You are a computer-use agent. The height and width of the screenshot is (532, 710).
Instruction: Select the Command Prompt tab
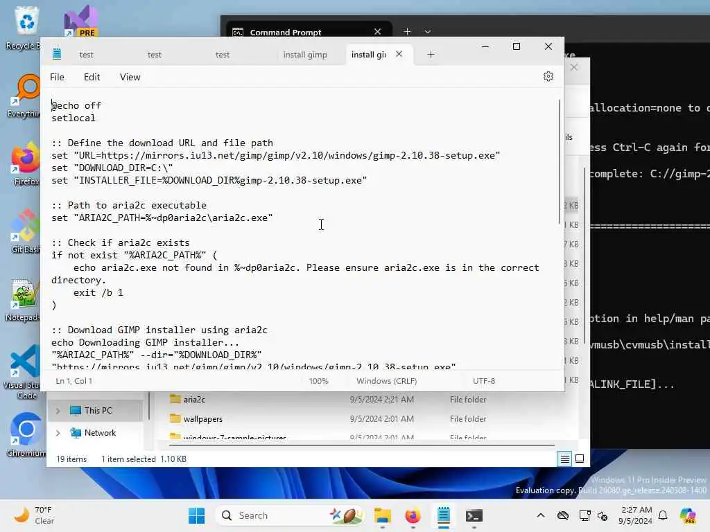pyautogui.click(x=308, y=30)
